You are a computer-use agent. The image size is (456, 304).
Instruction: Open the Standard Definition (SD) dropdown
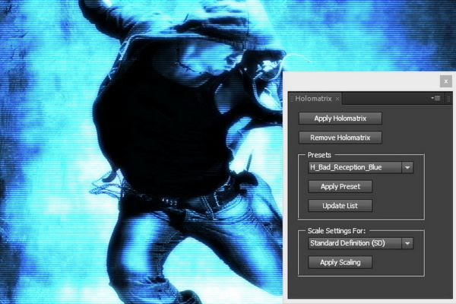[x=360, y=243]
